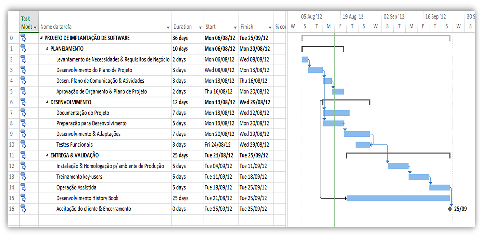483x238 pixels.
Task: Click the 25/09 milestone diamond in the chart
Action: [450, 209]
